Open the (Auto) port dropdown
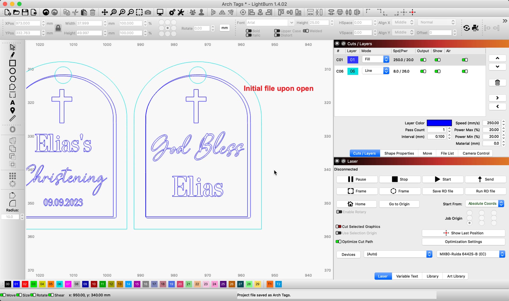Viewport: 509px width, 301px height. (398, 254)
